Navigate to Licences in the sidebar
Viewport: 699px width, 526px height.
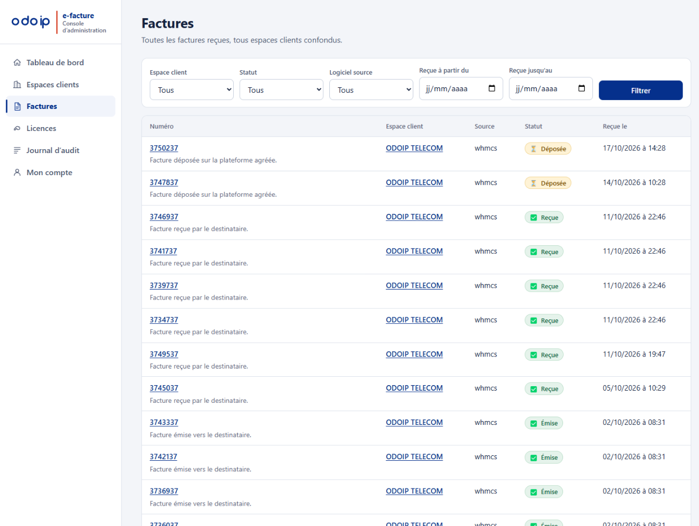click(x=61, y=128)
